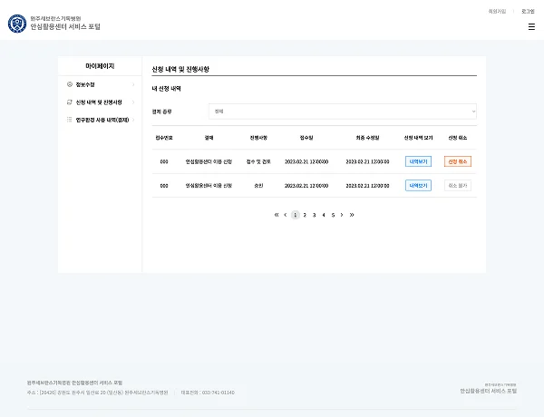Image resolution: width=544 pixels, height=417 pixels.
Task: Go to page 2
Action: [x=305, y=215]
